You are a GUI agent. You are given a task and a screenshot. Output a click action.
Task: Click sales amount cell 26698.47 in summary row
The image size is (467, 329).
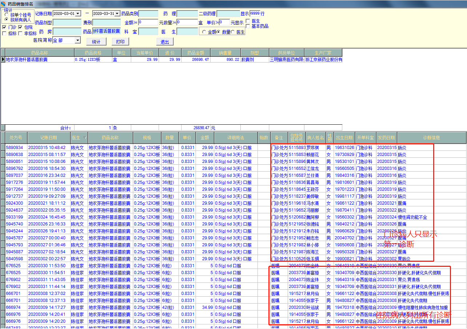tap(196, 60)
